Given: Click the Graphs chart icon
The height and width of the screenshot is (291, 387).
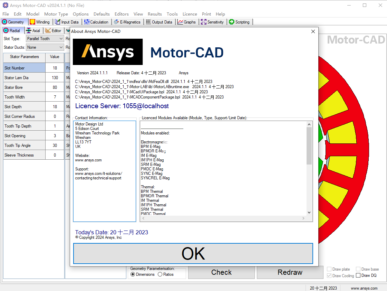Looking at the screenshot, I should (180, 22).
